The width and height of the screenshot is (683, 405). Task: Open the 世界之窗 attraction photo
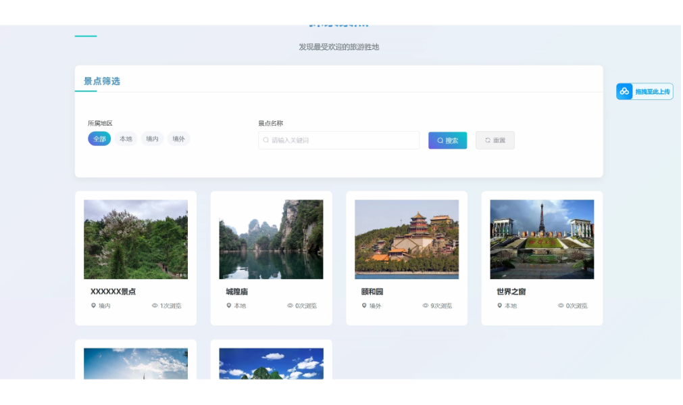[542, 239]
